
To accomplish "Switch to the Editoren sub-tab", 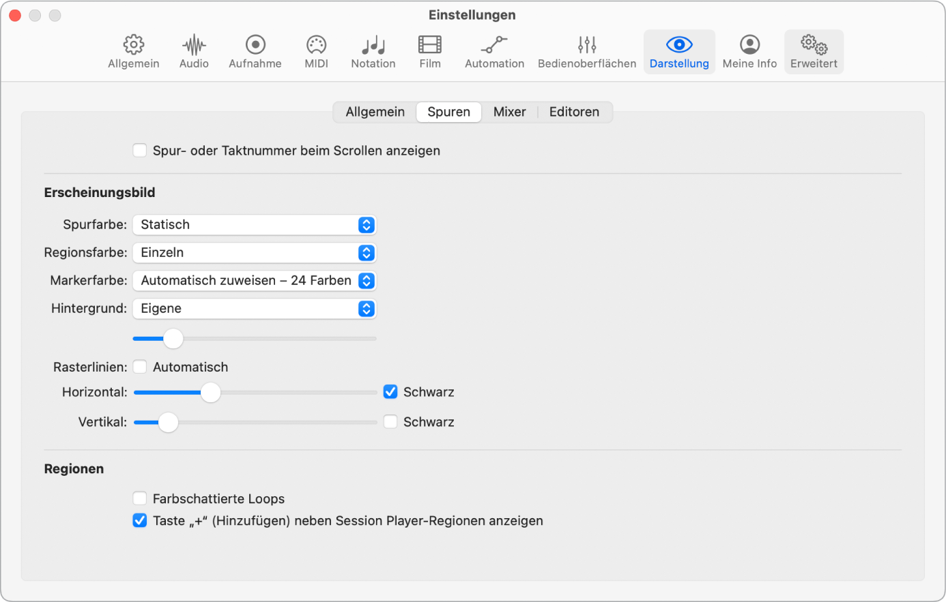I will (574, 112).
